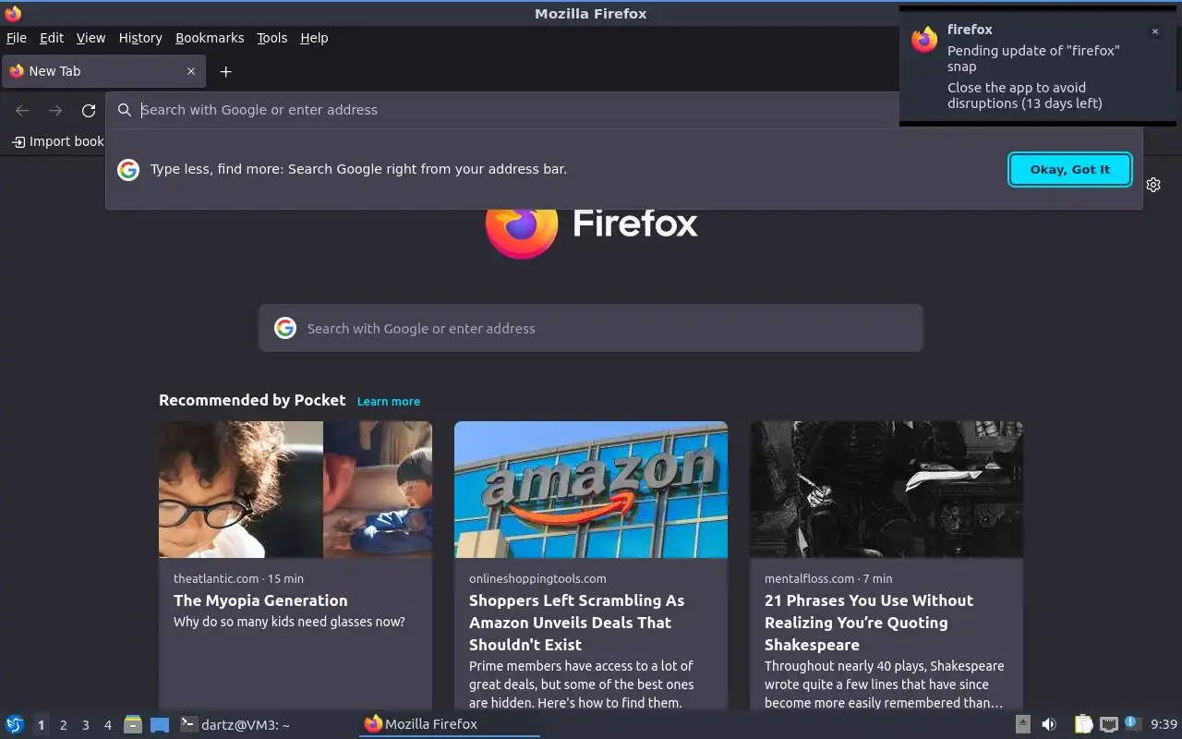
Task: Open the Pocket Learn more link
Action: (x=389, y=401)
